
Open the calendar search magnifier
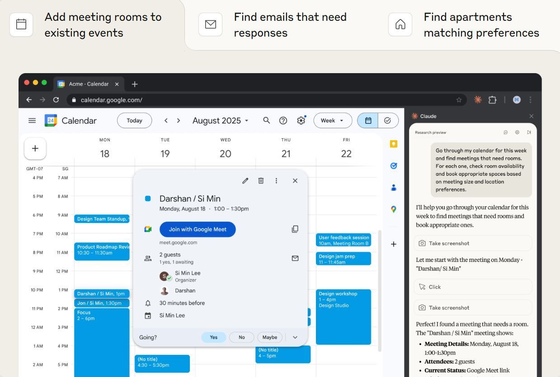[267, 121]
